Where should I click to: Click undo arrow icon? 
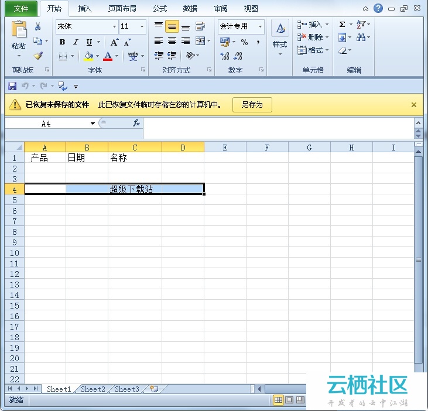[x=25, y=86]
